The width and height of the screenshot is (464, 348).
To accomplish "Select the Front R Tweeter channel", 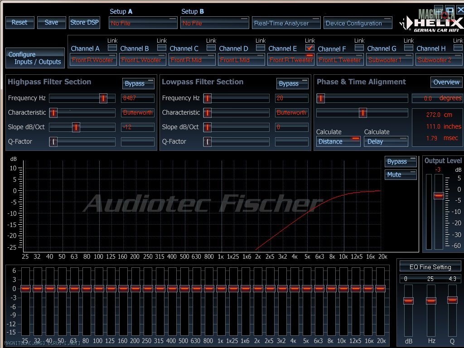I will point(291,60).
